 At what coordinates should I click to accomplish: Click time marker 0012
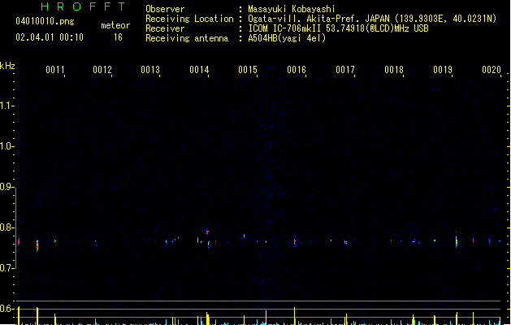pyautogui.click(x=102, y=70)
